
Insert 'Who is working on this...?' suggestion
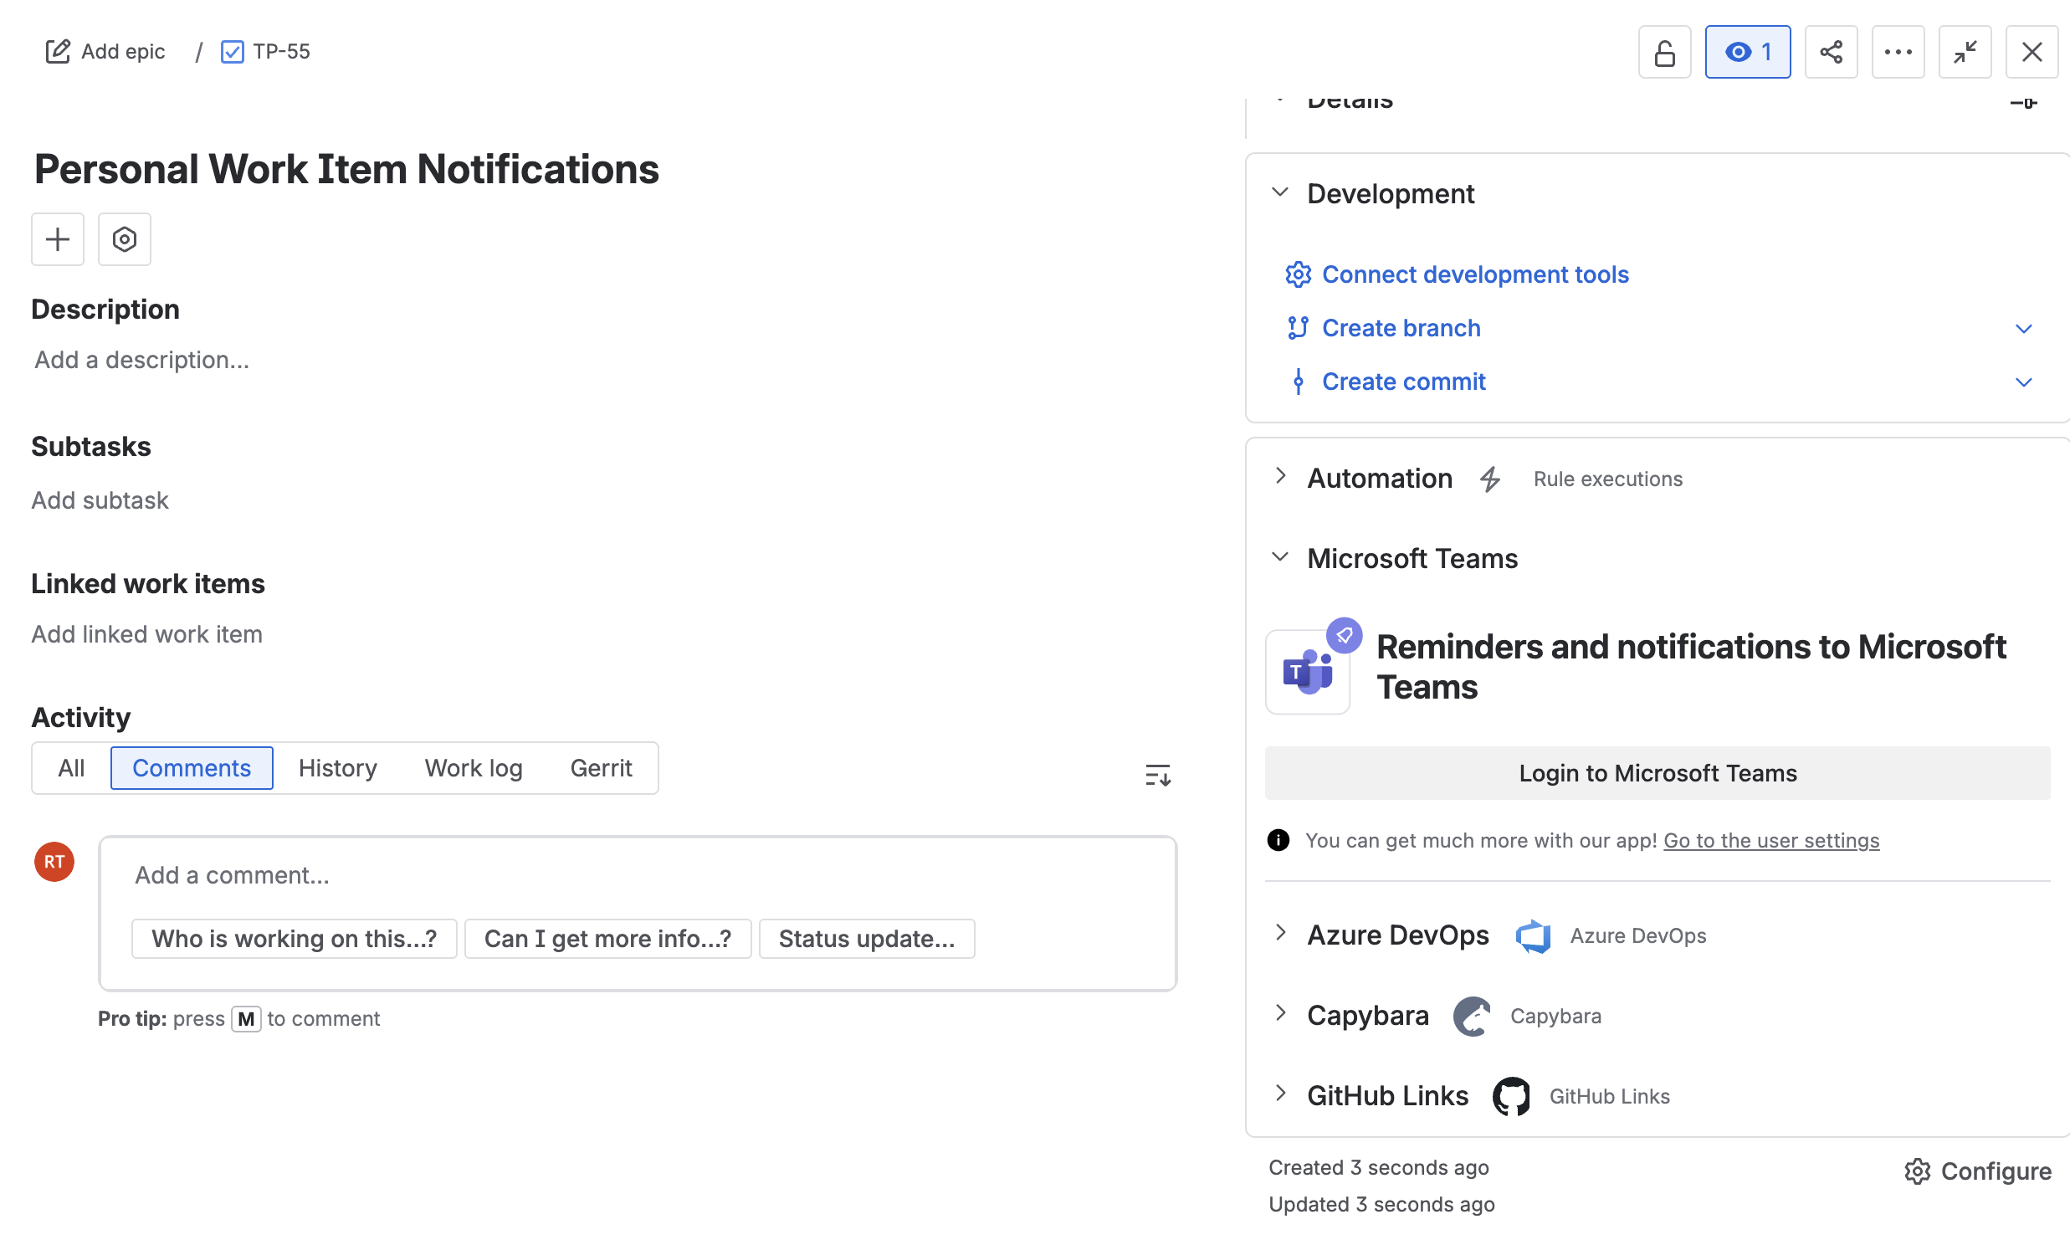click(x=294, y=939)
